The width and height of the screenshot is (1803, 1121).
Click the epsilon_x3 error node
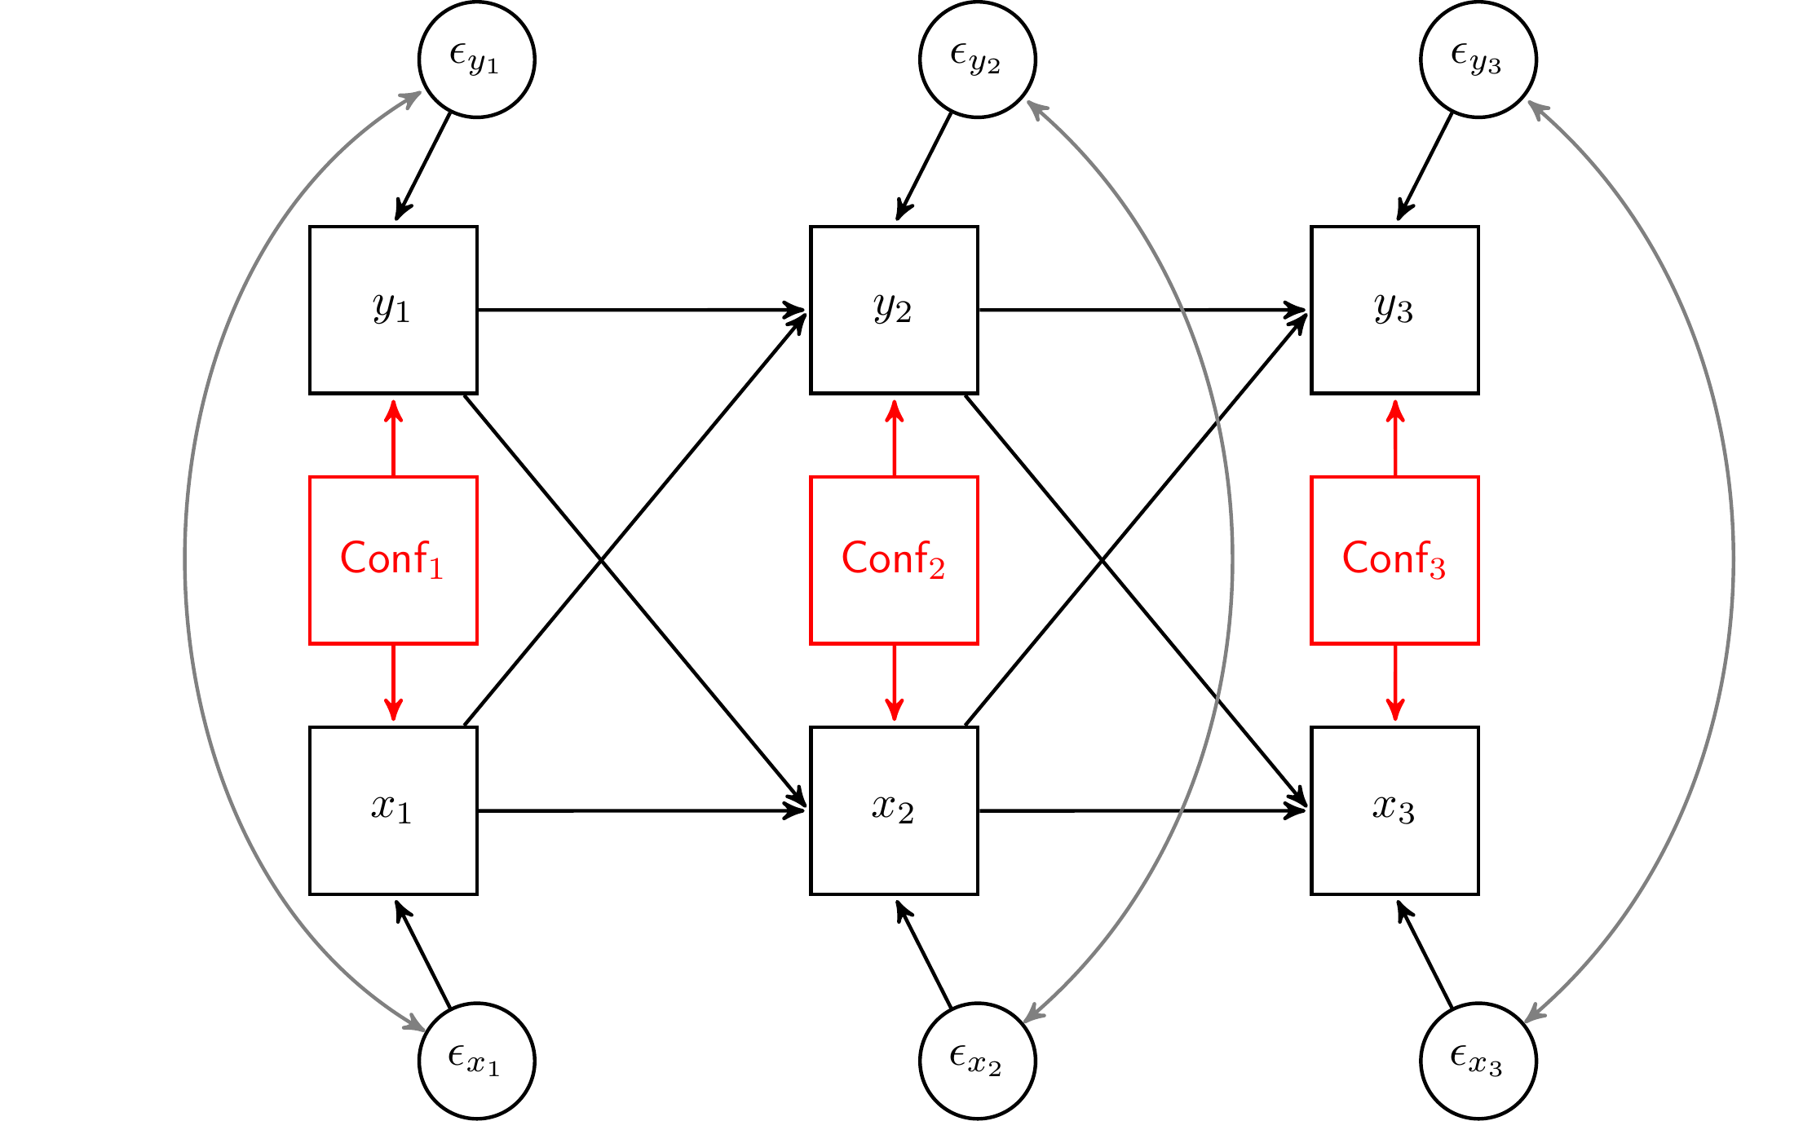(1485, 1059)
